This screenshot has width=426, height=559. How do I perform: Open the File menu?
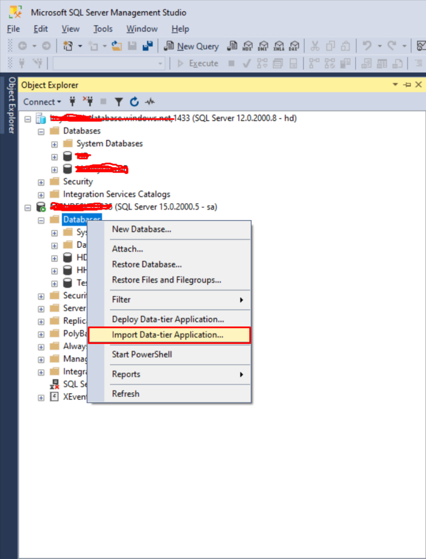coord(13,29)
